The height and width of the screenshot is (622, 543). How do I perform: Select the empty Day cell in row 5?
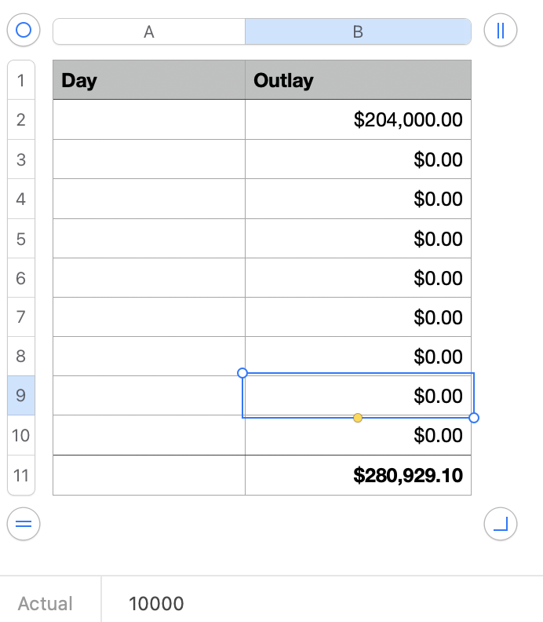coord(148,239)
